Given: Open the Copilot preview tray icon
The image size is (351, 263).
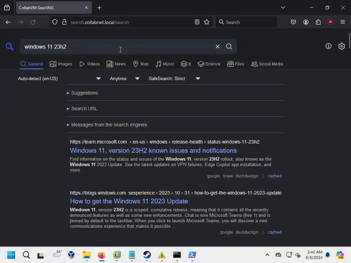Looking at the screenshot, I should tap(340, 255).
